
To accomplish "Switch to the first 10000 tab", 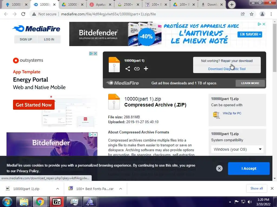I will 16,5.
